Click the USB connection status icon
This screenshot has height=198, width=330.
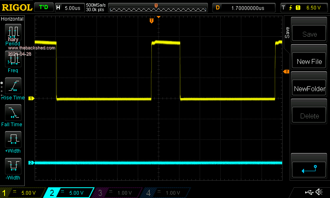(309, 192)
